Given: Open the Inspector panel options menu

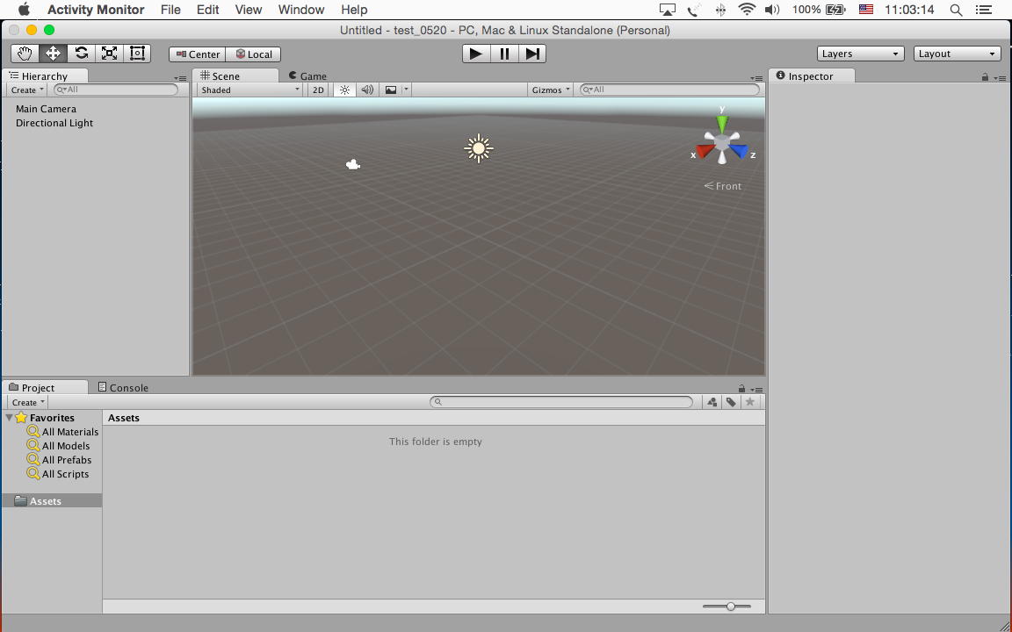Looking at the screenshot, I should click(999, 78).
